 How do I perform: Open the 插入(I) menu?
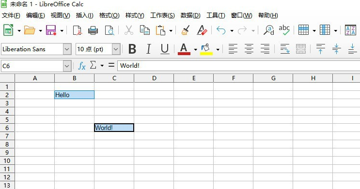[84, 15]
